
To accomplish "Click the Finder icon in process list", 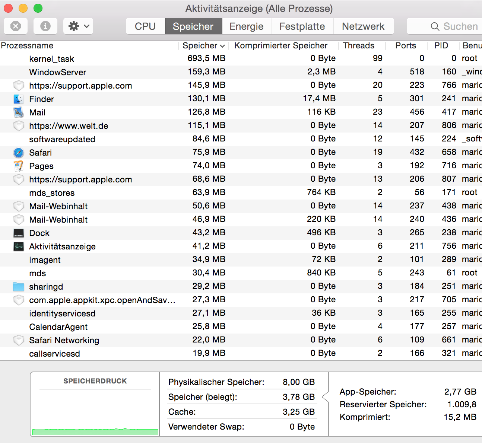I will coord(19,99).
